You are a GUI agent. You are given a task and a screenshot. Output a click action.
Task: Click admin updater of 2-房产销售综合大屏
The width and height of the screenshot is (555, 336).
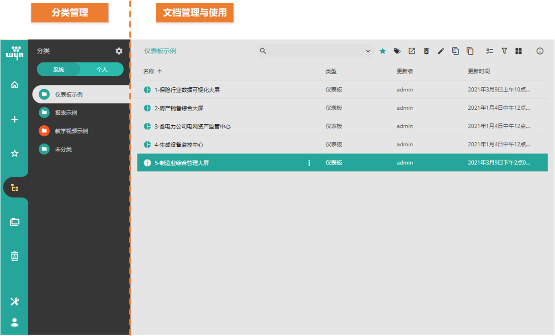405,108
